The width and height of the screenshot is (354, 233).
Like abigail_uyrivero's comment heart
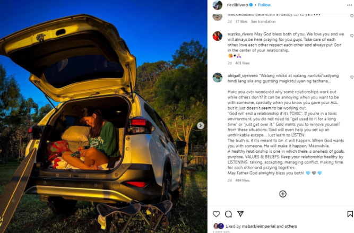[352, 77]
